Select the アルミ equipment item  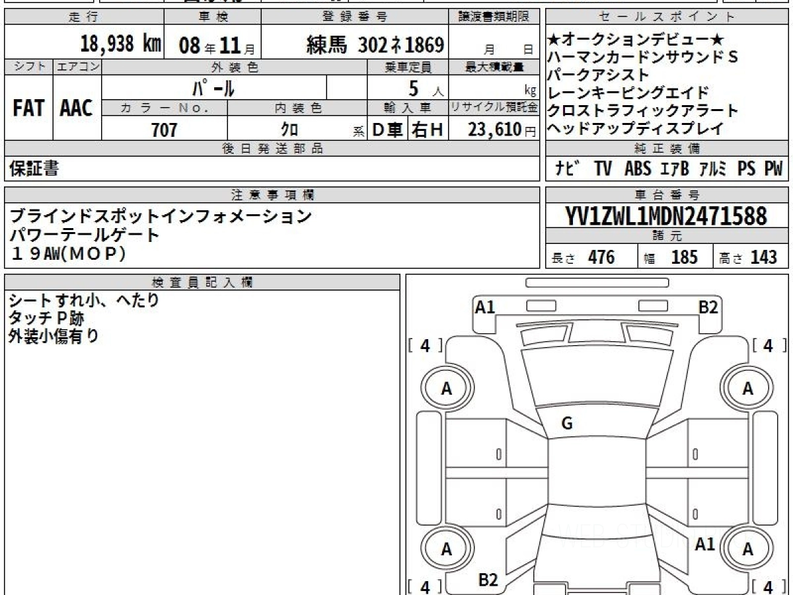click(712, 169)
